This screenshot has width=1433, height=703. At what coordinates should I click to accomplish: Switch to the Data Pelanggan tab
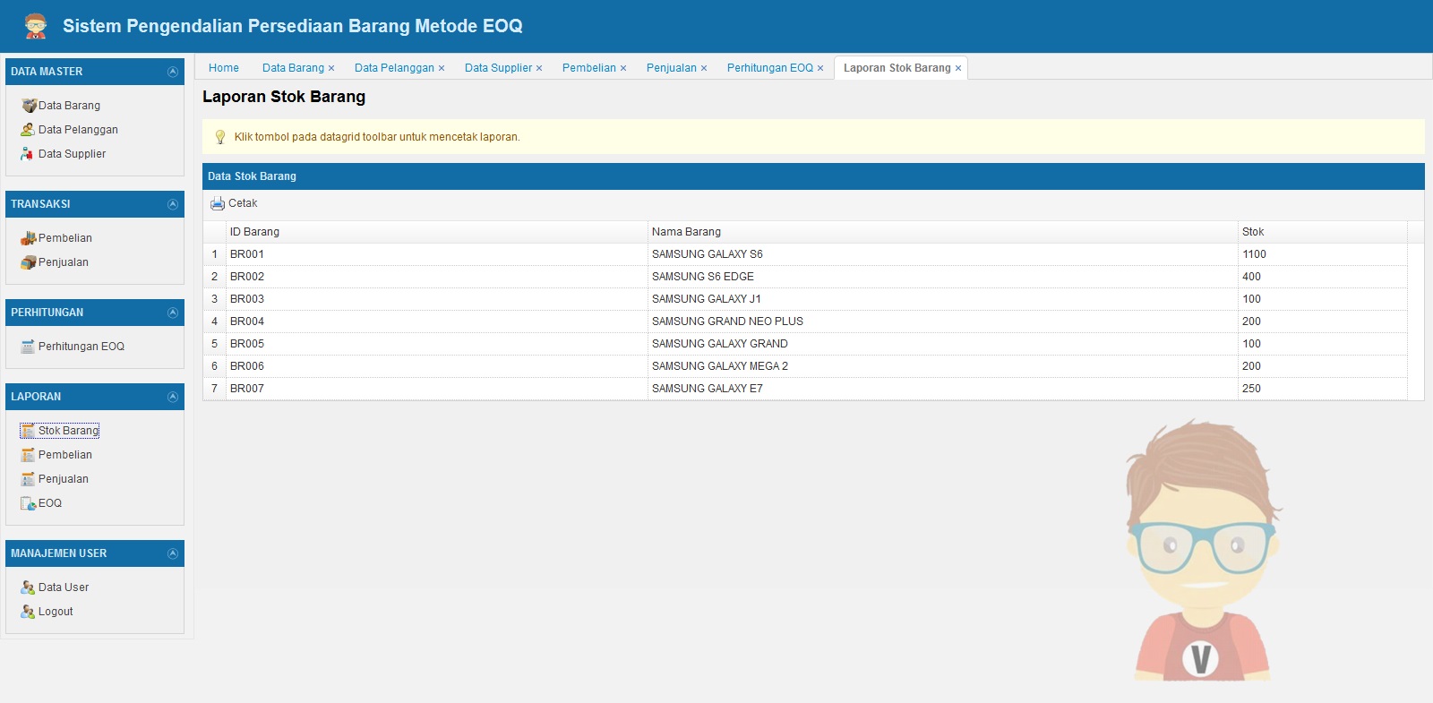click(x=394, y=68)
